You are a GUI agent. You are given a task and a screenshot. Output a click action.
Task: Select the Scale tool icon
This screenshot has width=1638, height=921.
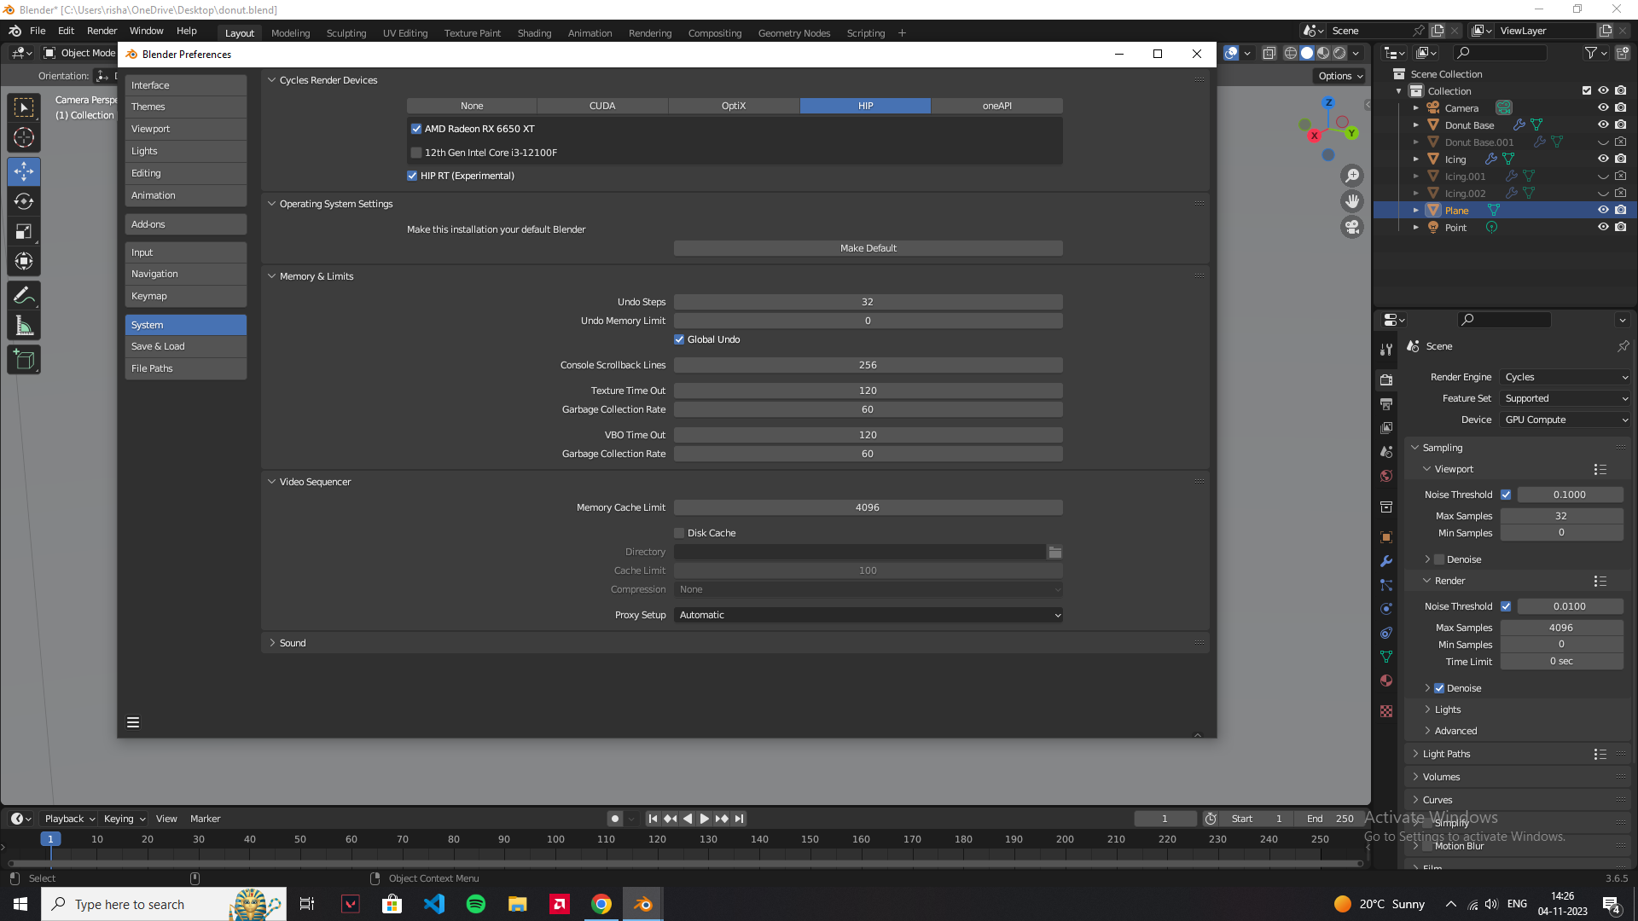click(24, 231)
